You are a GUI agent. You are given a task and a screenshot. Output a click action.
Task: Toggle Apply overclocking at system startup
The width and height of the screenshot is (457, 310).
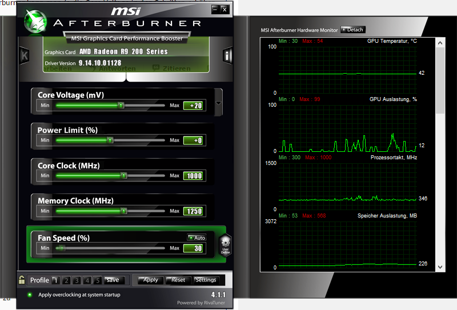pyautogui.click(x=30, y=295)
